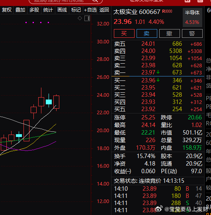Image resolution: width=211 pixels, height=215 pixels.
Task: Click the 换手 value 15.74%
Action: [x=146, y=156]
